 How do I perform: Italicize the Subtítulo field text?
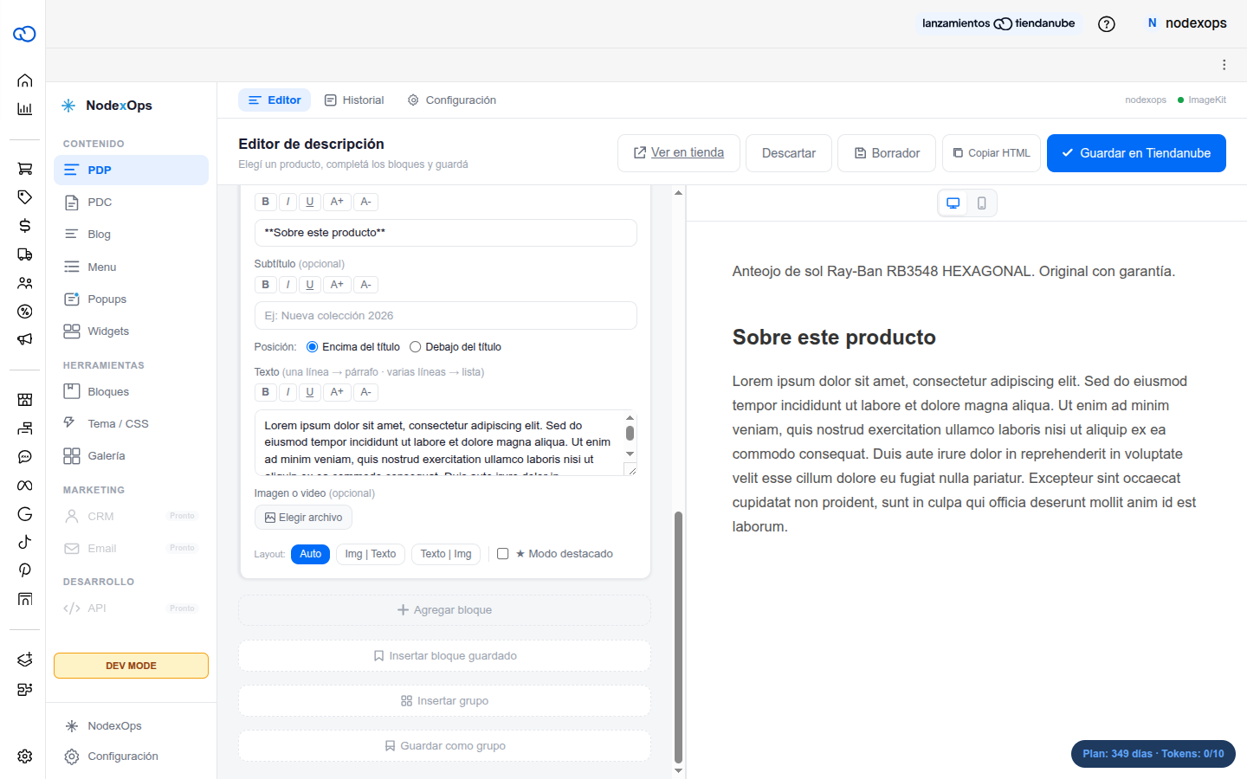tap(288, 285)
